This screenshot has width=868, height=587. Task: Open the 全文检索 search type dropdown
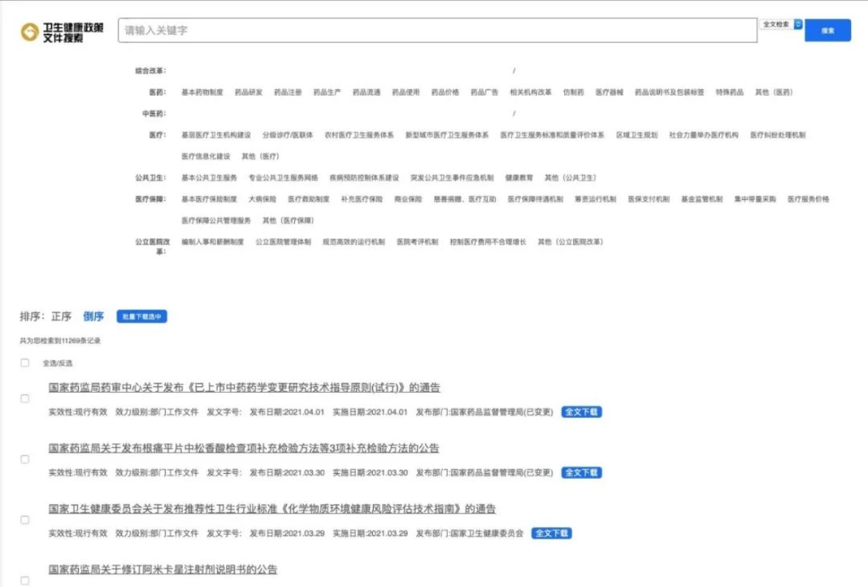click(x=780, y=24)
